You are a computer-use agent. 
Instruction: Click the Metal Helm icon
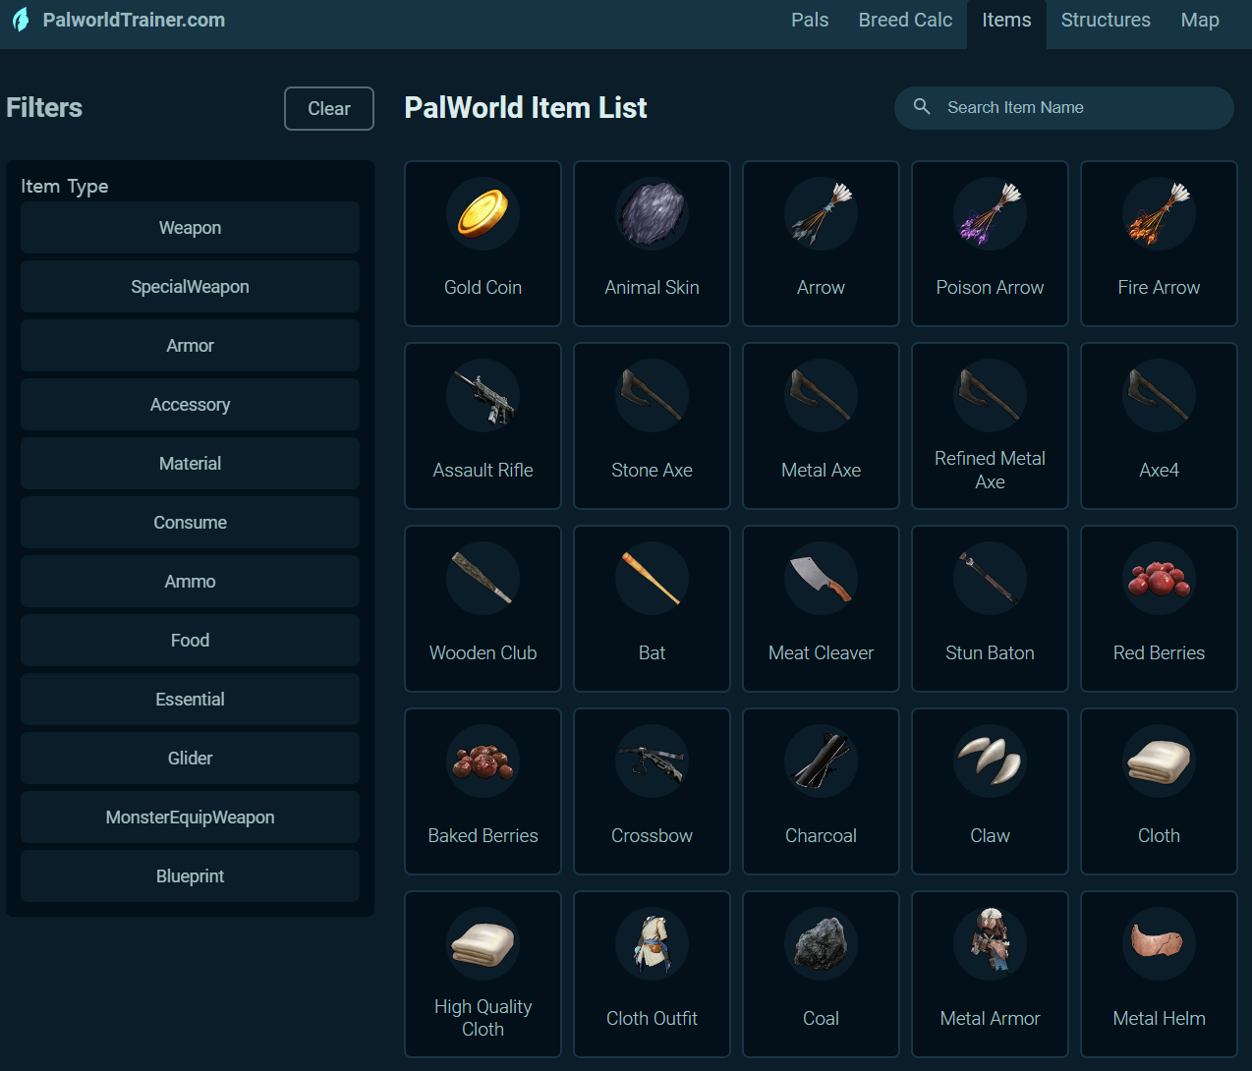pyautogui.click(x=1159, y=944)
